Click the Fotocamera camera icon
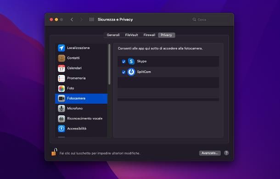Viewport: 280px width, 179px height. (x=62, y=98)
